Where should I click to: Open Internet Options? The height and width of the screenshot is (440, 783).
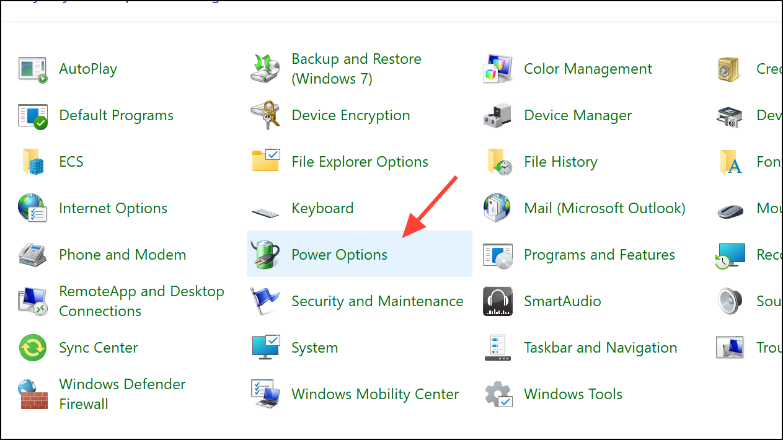(x=113, y=208)
